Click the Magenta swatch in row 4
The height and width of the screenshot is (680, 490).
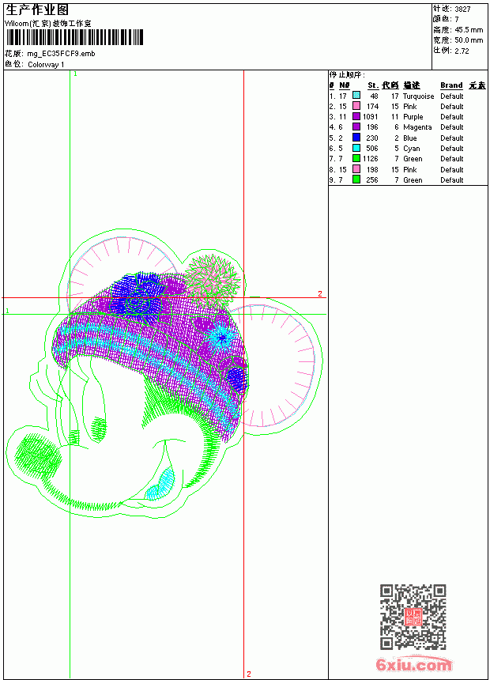pyautogui.click(x=356, y=127)
